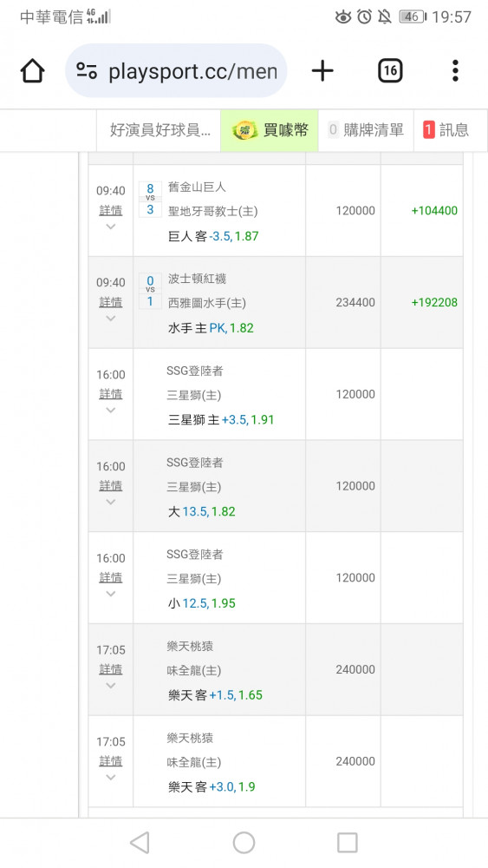Open the tab switcher showing 16 tabs

[x=390, y=71]
